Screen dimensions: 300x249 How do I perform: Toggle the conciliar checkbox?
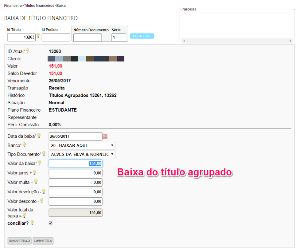(51, 223)
